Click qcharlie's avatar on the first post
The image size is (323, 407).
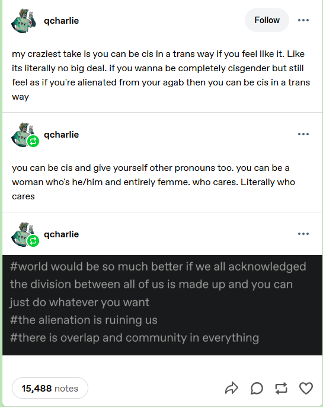click(x=23, y=21)
